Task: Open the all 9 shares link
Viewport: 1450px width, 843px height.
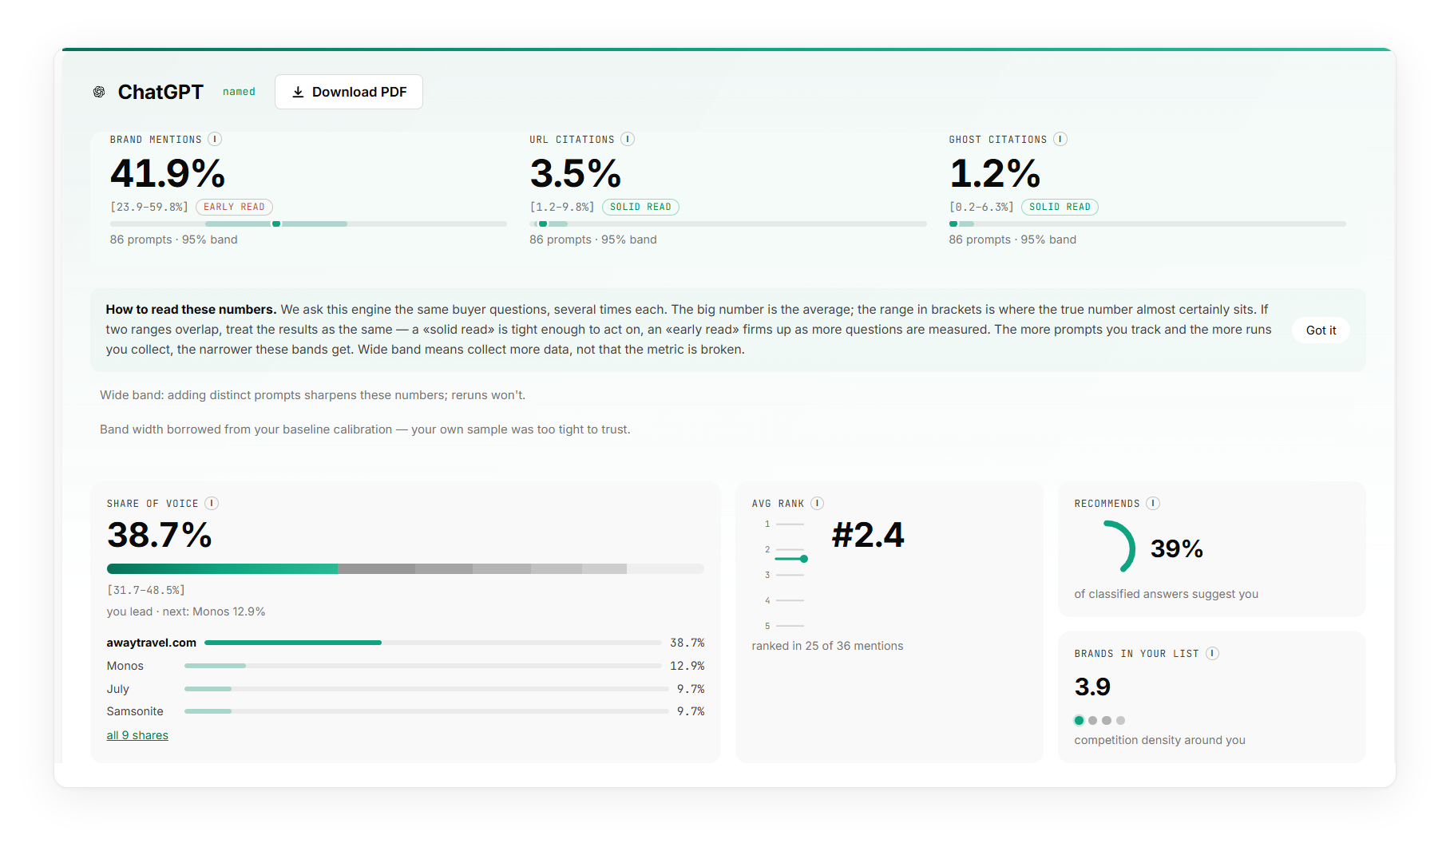Action: click(137, 735)
